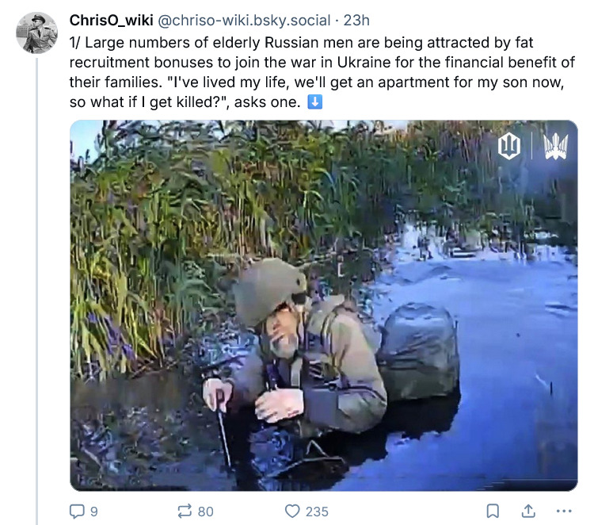The image size is (594, 525).
Task: Click the repost count of 80
Action: [205, 512]
